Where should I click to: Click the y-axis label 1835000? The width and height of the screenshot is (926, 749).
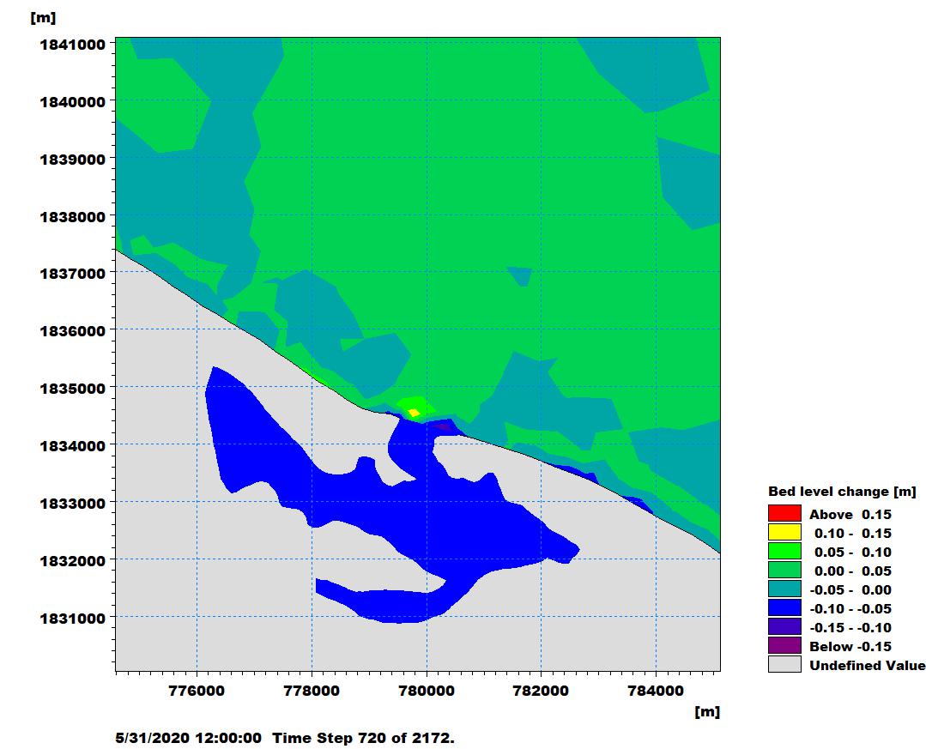click(x=73, y=389)
